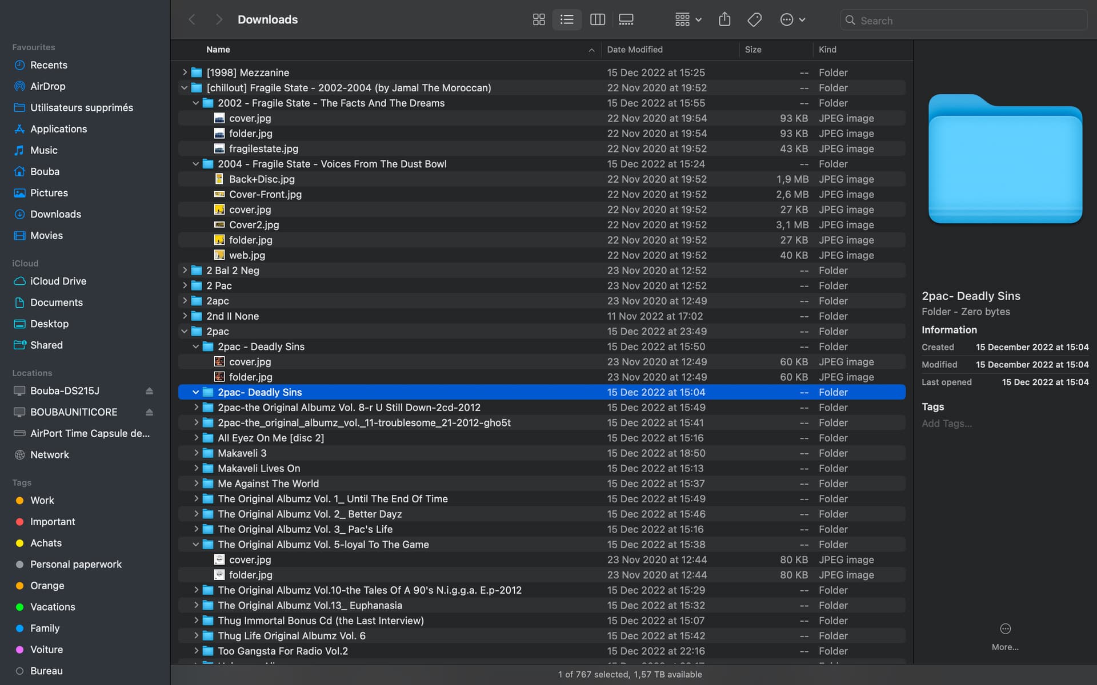Collapse 2002 - Fragile State folder
1097x685 pixels.
click(196, 103)
